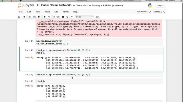Viewport: 183px width, 102px height.
Task: Open the cell type Code dropdown
Action: pyautogui.click(x=84, y=17)
